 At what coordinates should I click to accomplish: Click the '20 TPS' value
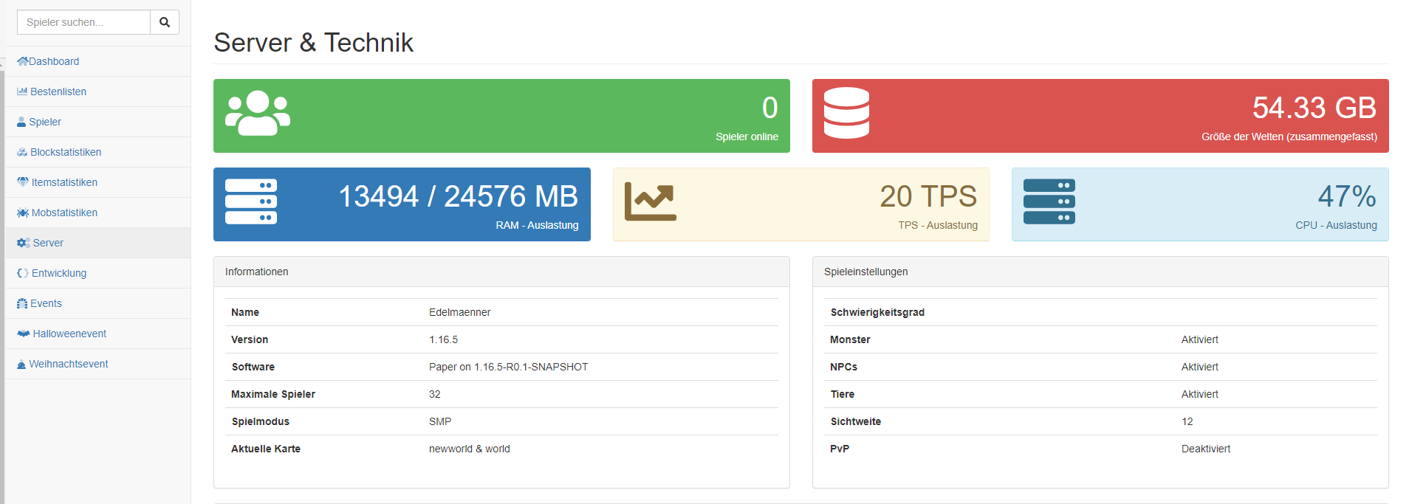click(928, 196)
